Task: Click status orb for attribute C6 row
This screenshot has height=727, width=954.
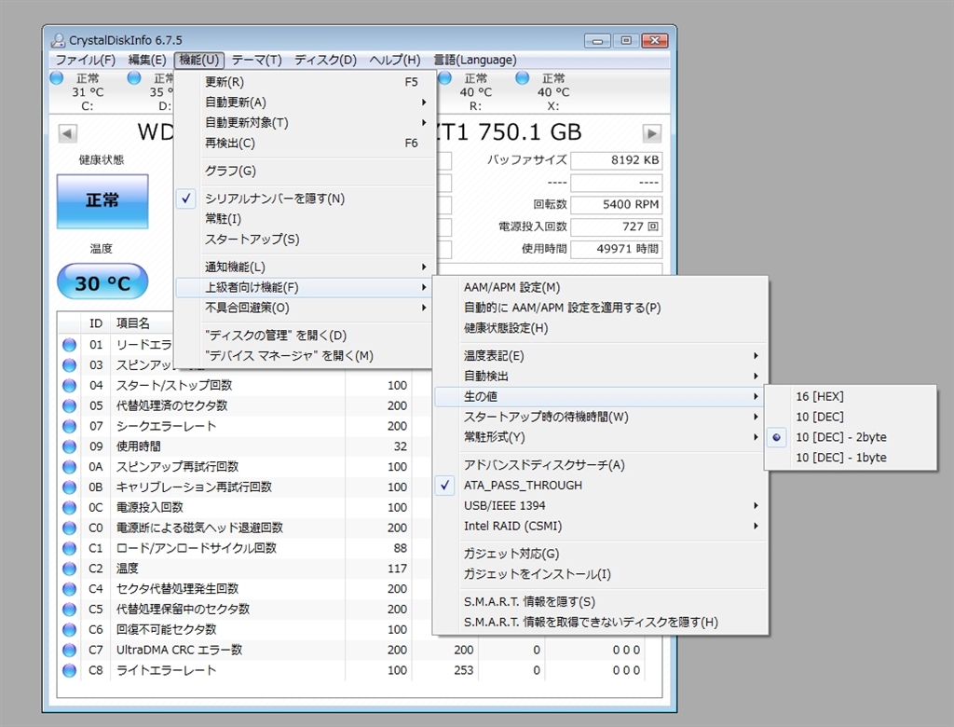Action: [x=69, y=629]
